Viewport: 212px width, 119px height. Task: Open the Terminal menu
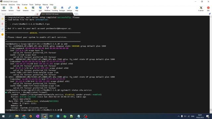4,5
